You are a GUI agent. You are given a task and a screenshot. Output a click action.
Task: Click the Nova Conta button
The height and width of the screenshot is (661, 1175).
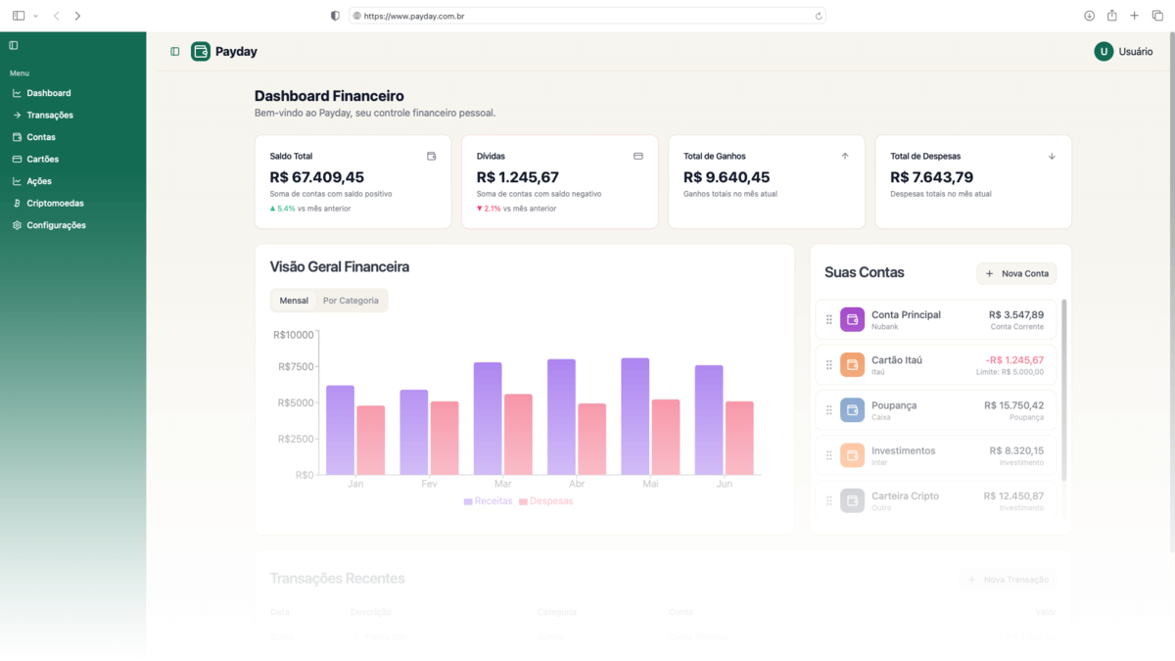pyautogui.click(x=1016, y=274)
